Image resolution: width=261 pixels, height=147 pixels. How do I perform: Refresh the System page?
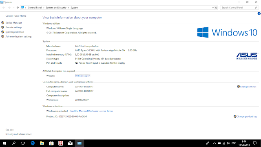pos(216,8)
